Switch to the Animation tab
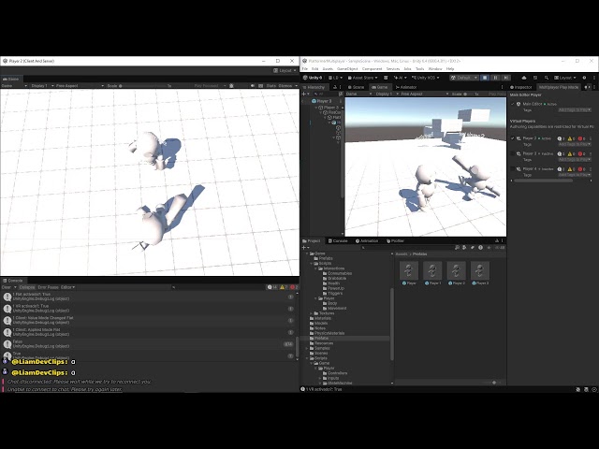The width and height of the screenshot is (599, 449). tap(367, 241)
